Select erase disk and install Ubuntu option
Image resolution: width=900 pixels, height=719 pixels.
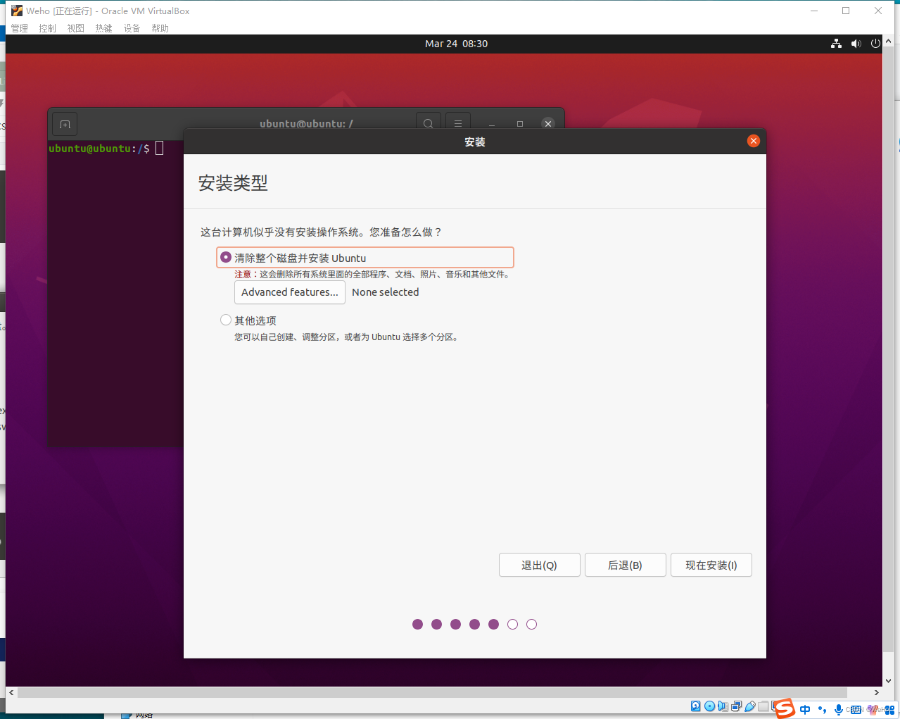[x=365, y=258]
